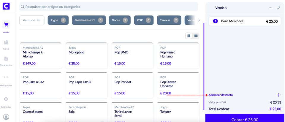Select the Merchandise F1 category
The width and height of the screenshot is (285, 122).
(89, 20)
